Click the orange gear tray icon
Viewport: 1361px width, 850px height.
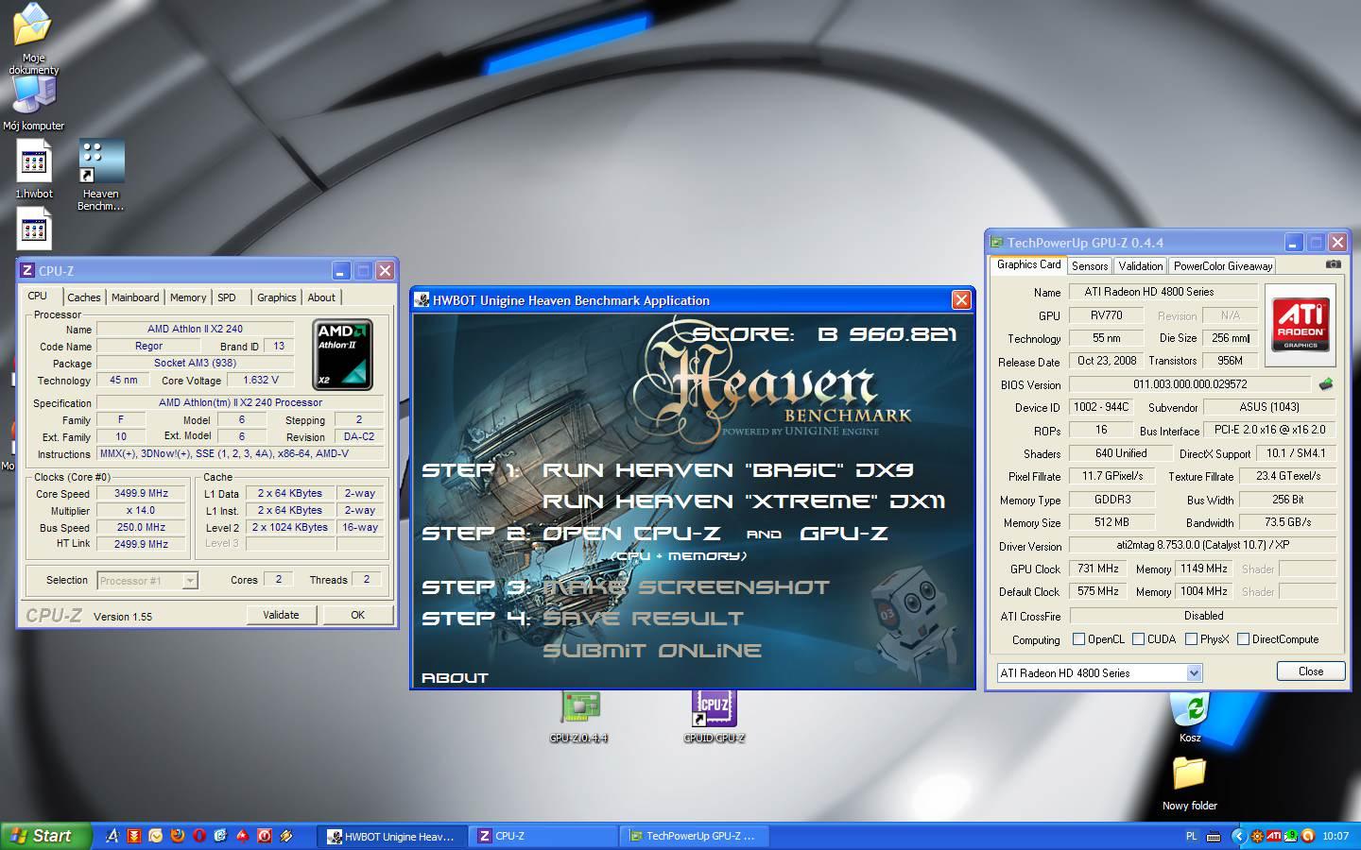point(1257,836)
